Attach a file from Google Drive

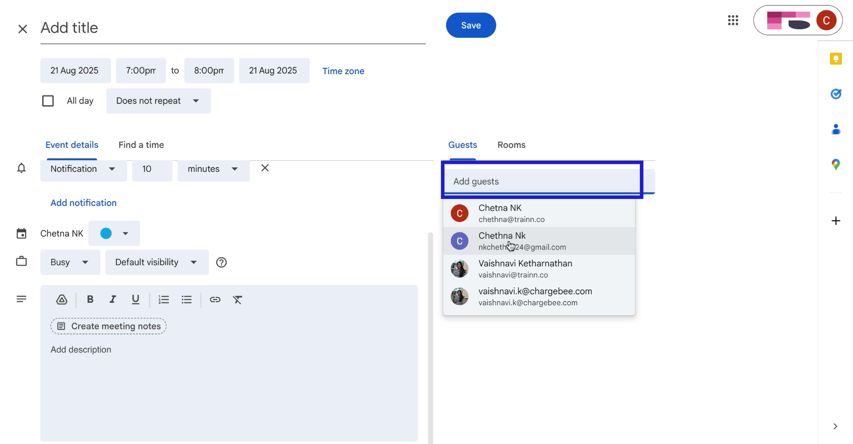[62, 299]
